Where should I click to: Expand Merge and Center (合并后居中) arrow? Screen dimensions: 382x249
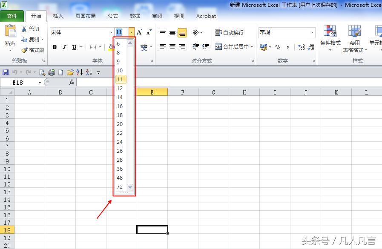pyautogui.click(x=252, y=47)
